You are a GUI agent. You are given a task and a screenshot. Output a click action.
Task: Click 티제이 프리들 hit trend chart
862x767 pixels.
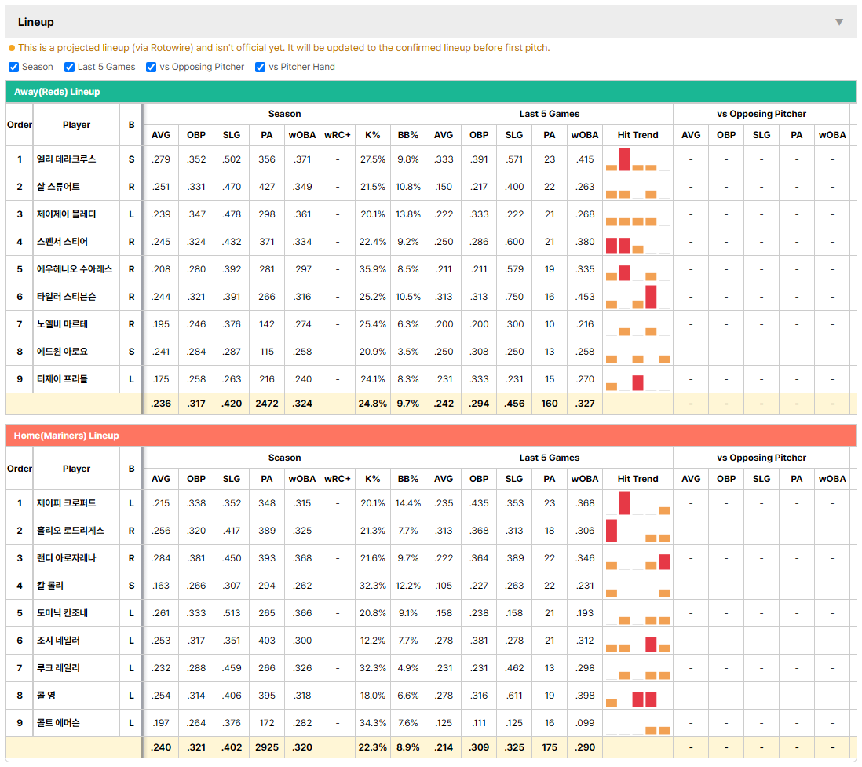point(637,379)
